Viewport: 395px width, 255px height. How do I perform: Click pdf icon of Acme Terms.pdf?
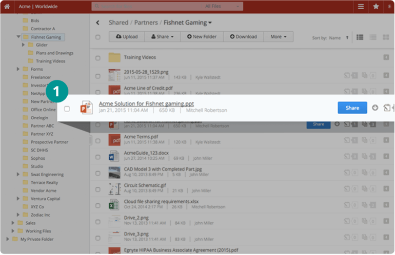[x=114, y=140]
